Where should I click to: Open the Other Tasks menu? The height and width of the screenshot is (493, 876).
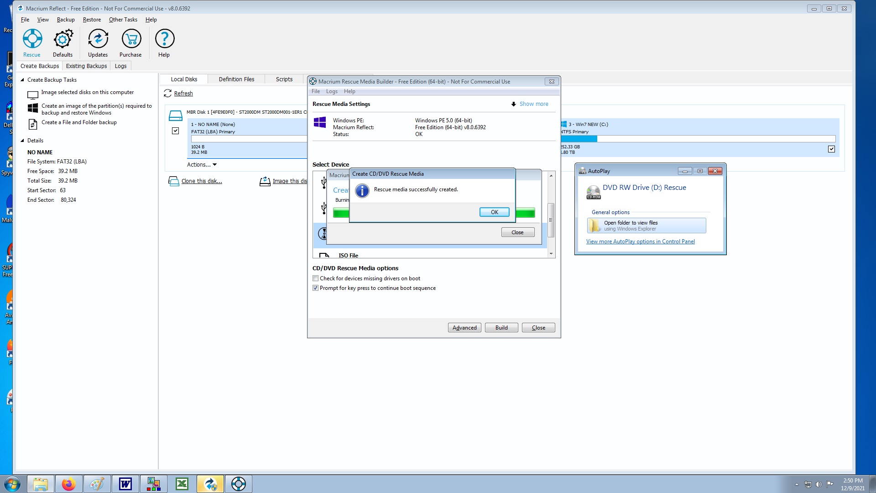123,20
